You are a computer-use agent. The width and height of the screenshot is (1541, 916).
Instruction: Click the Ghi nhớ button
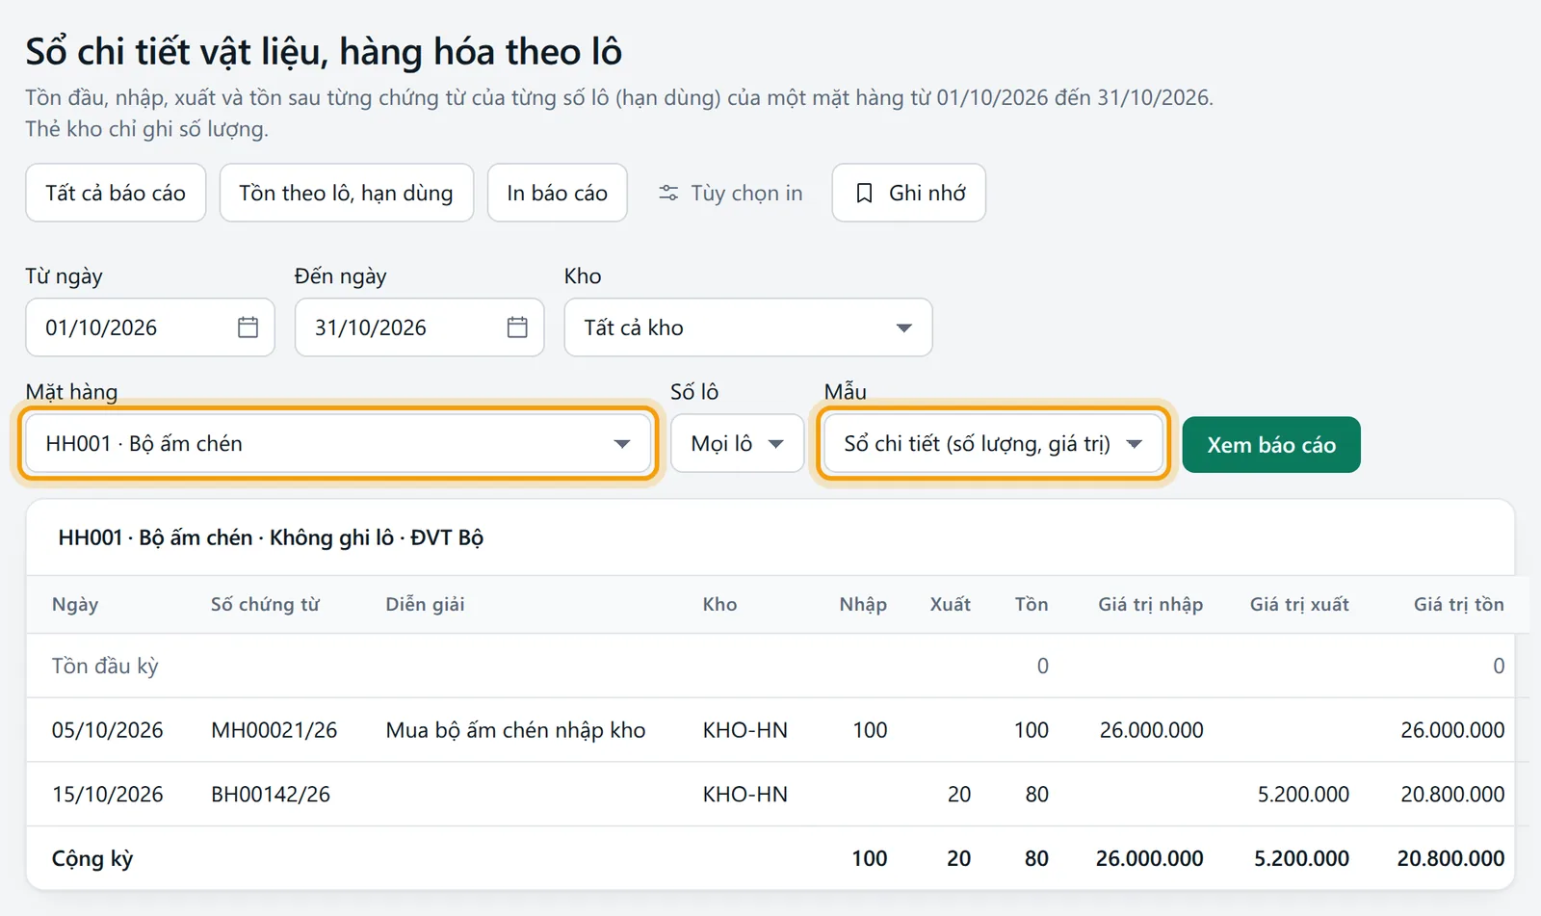click(909, 193)
